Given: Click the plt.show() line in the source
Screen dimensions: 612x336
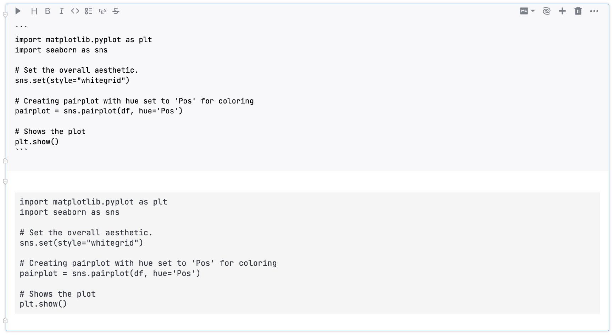Looking at the screenshot, I should tap(37, 141).
